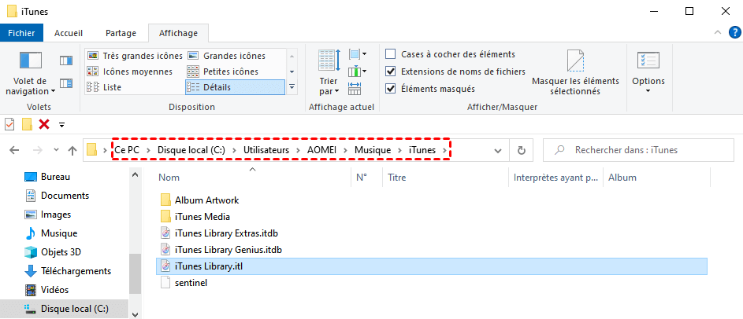Open address bar history dropdown
Image resolution: width=743 pixels, height=319 pixels.
(498, 151)
